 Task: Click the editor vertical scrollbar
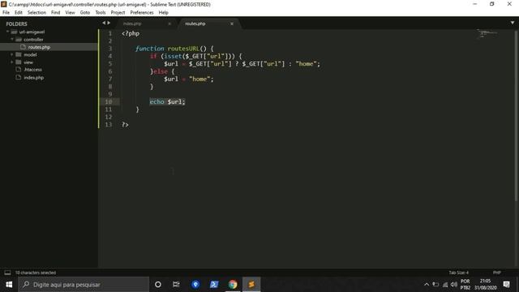click(x=516, y=116)
